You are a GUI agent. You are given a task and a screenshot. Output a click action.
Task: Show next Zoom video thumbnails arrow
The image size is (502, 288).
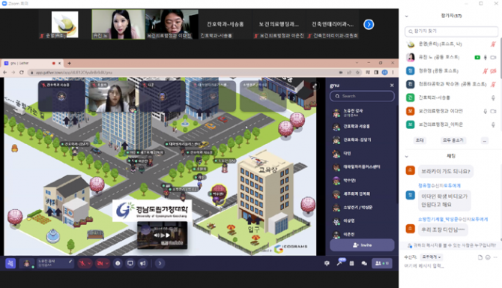click(369, 24)
